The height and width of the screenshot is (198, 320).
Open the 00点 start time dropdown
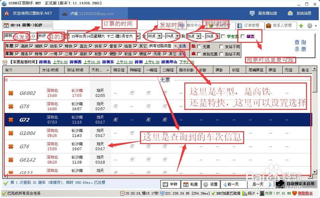(159, 36)
